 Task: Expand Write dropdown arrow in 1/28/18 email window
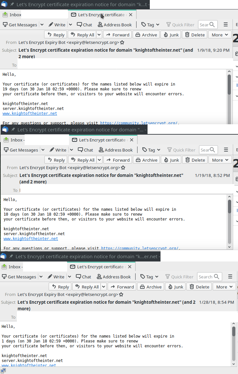coord(70,277)
